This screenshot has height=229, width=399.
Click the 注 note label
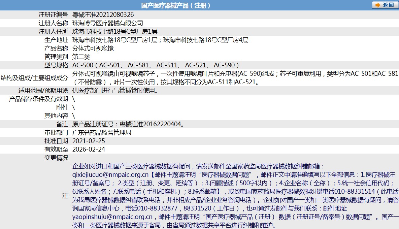pyautogui.click(x=65, y=196)
